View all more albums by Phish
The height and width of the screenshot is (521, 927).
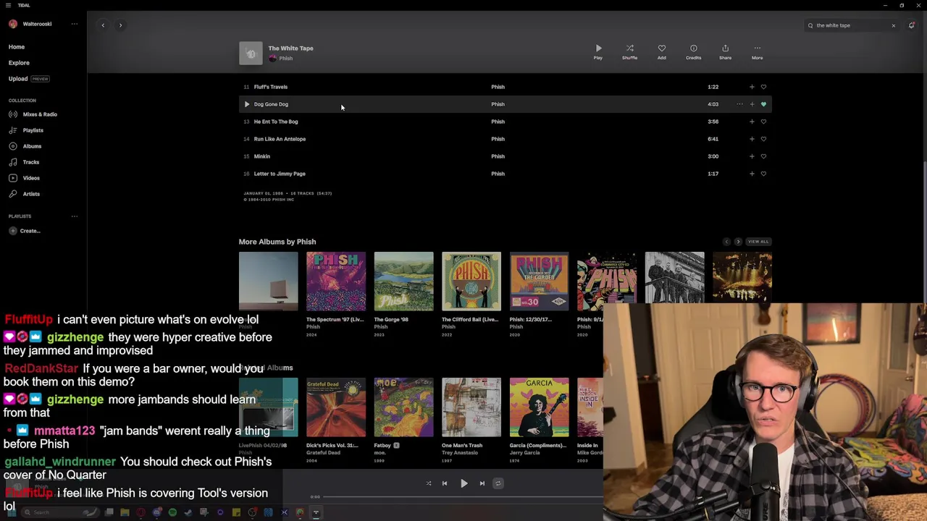tap(758, 242)
